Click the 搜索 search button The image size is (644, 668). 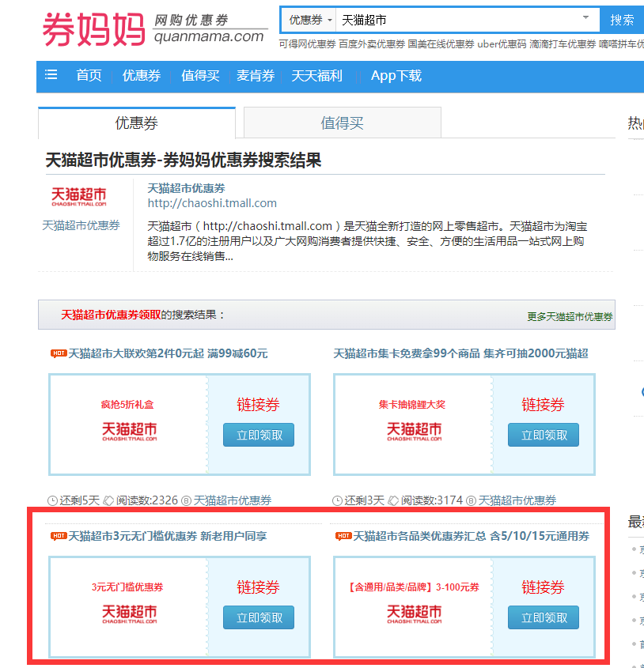pyautogui.click(x=622, y=20)
